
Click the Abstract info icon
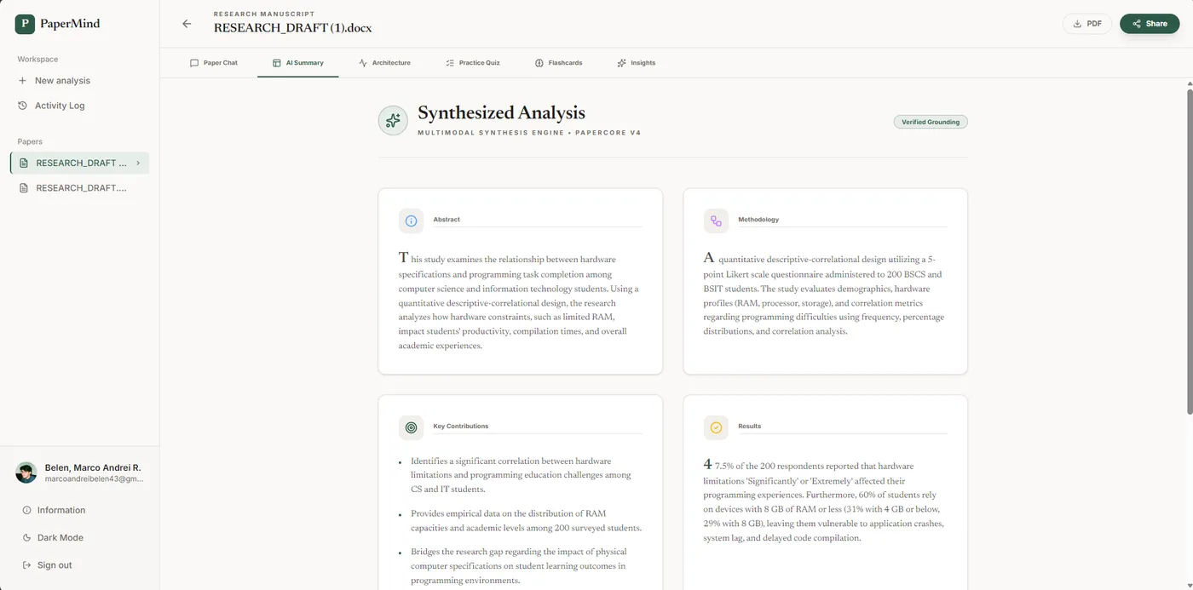point(411,221)
